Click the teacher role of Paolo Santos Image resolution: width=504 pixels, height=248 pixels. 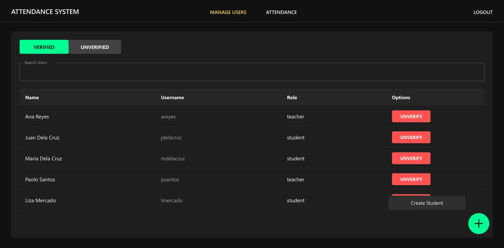point(296,180)
